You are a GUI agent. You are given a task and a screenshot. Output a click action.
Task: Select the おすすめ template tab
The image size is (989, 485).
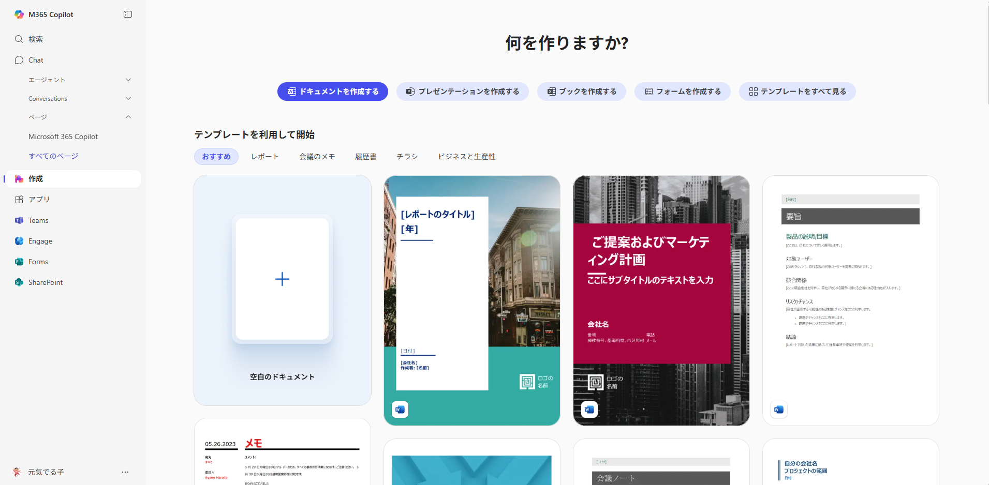(216, 157)
